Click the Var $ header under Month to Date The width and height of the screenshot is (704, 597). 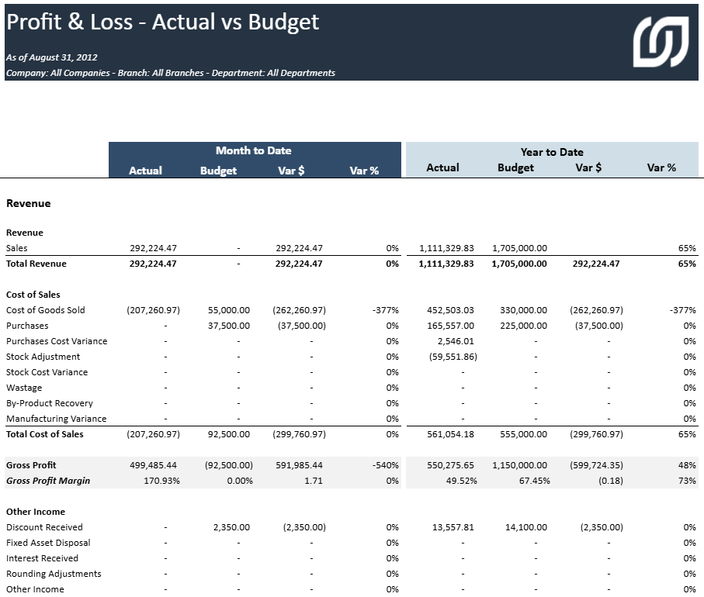pyautogui.click(x=291, y=170)
